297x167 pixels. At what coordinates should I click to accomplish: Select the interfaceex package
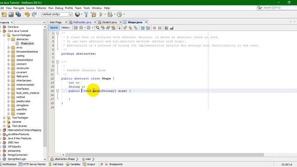tap(23, 89)
